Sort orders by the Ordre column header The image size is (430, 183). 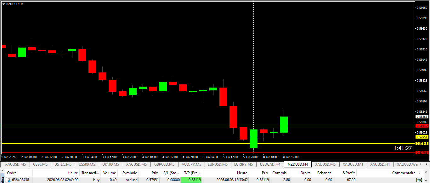pyautogui.click(x=19, y=173)
